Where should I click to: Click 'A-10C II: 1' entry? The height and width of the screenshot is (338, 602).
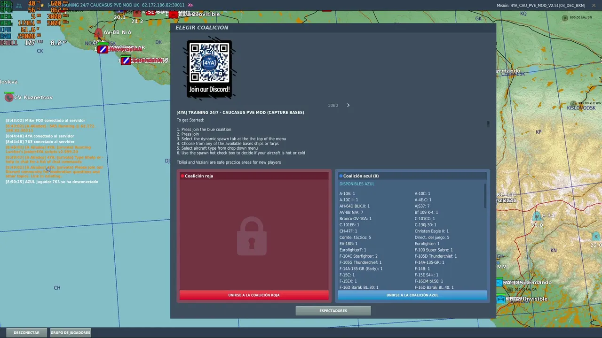coord(349,200)
